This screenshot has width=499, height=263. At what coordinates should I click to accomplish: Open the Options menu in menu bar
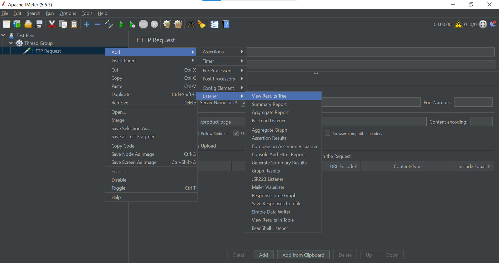click(68, 13)
